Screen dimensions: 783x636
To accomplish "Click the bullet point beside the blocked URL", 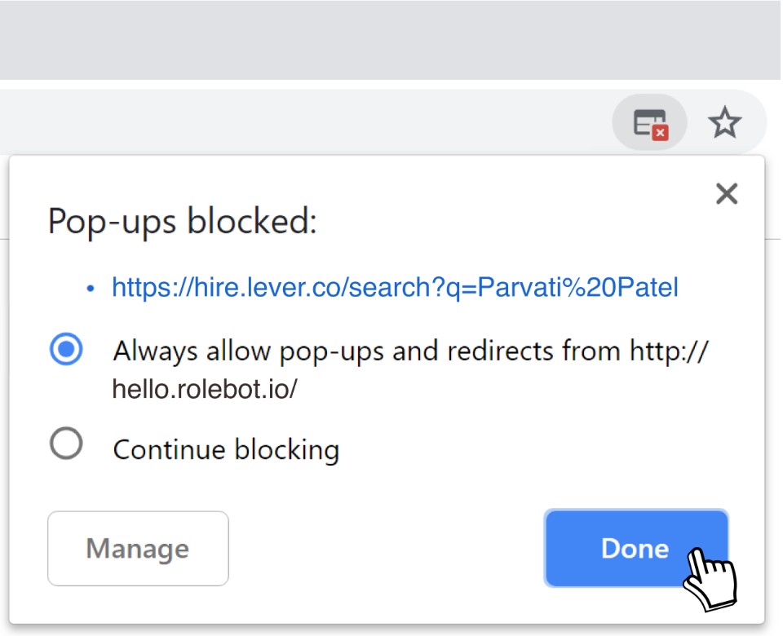I will (90, 287).
